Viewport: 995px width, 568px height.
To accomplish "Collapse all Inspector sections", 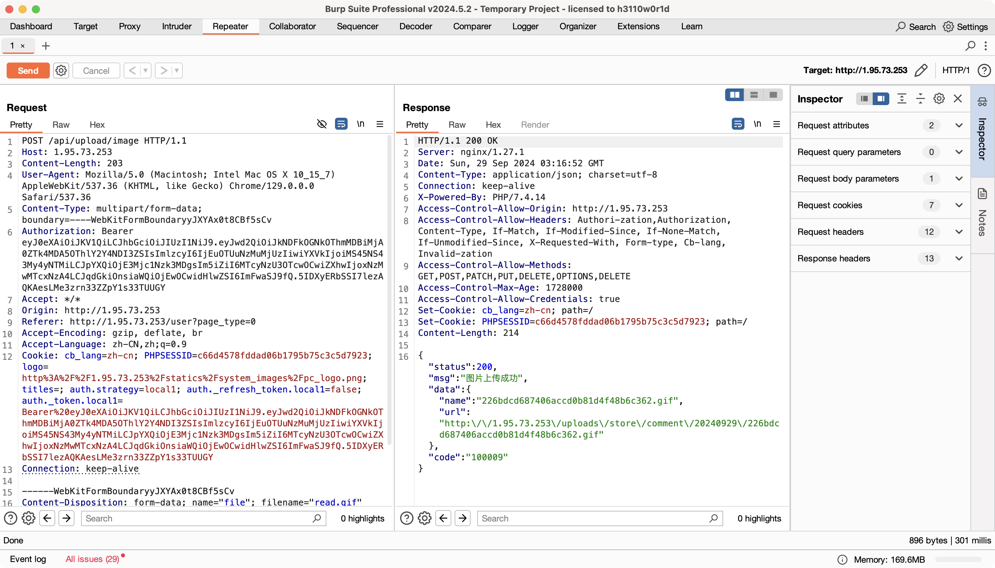I will point(920,99).
